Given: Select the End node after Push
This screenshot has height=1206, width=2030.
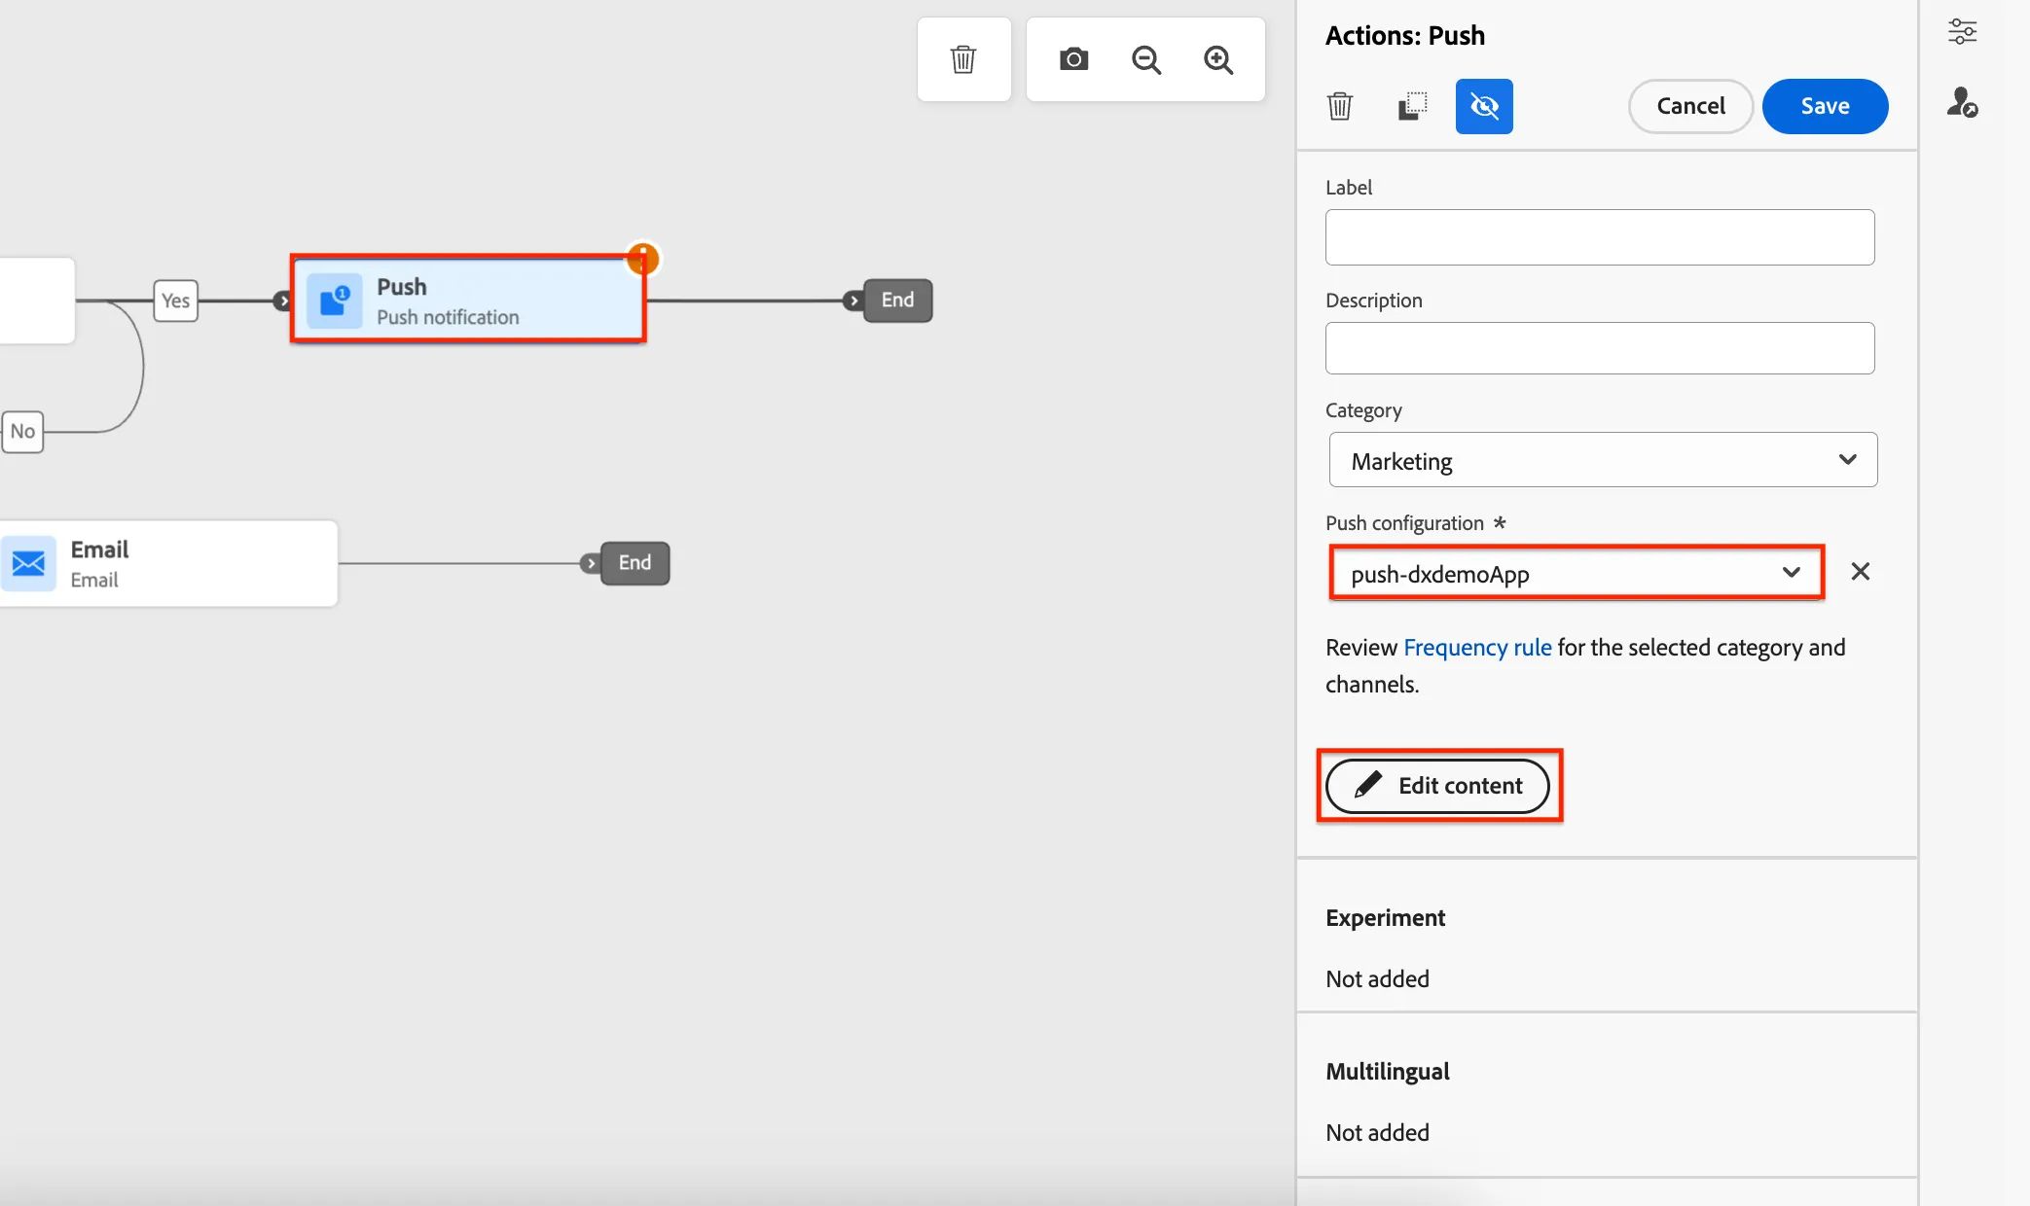Looking at the screenshot, I should pos(897,301).
